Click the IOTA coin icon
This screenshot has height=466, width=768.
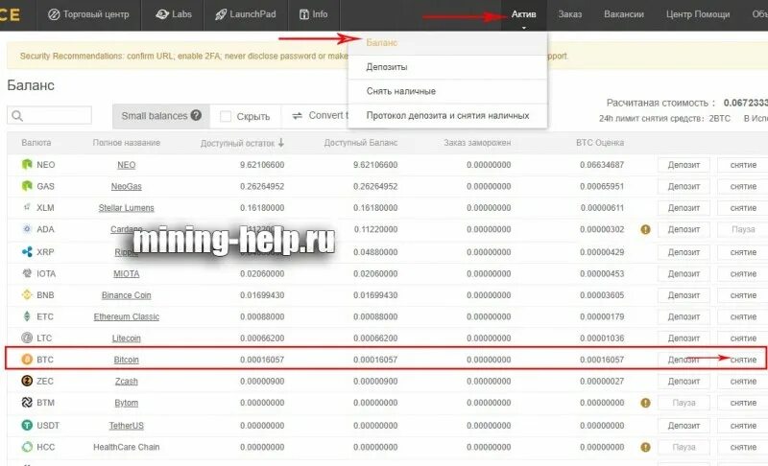27,273
